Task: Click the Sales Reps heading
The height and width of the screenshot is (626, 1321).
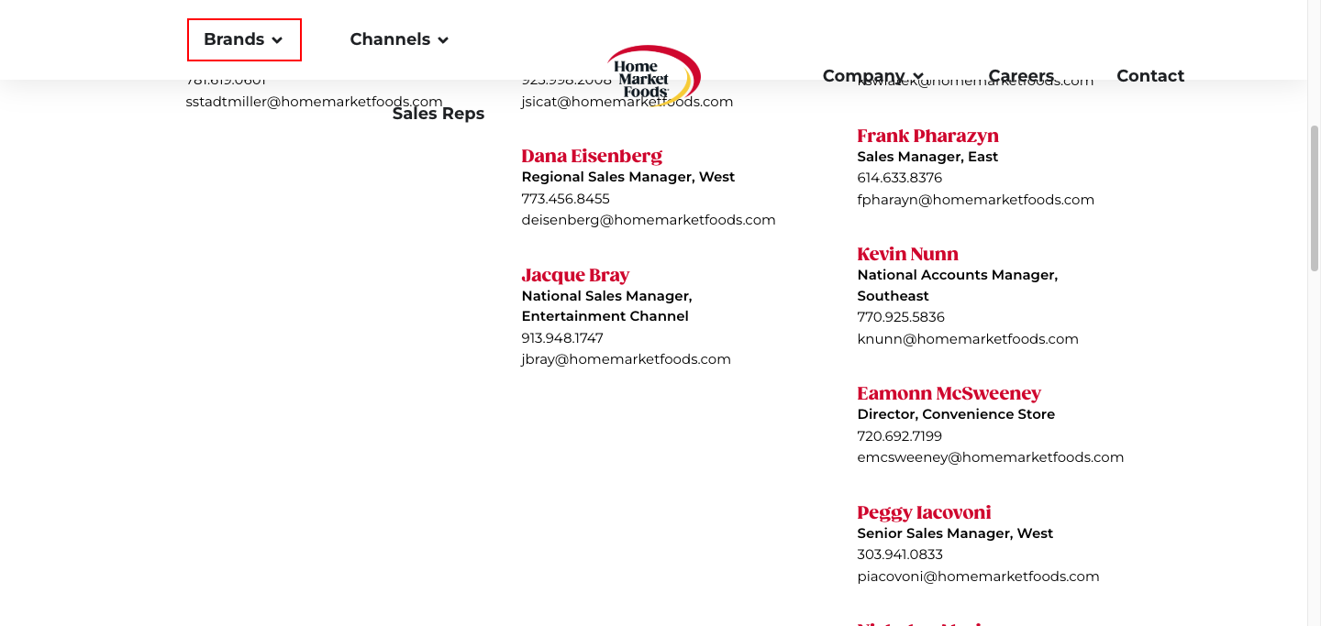Action: pos(438,114)
